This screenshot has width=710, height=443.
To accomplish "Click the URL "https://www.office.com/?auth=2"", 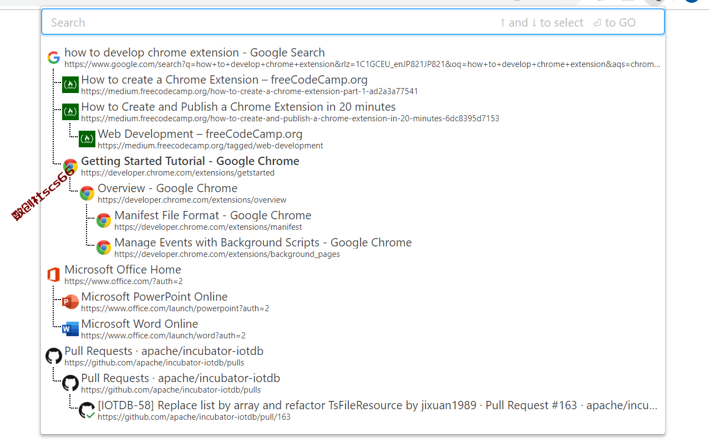I will click(x=123, y=281).
